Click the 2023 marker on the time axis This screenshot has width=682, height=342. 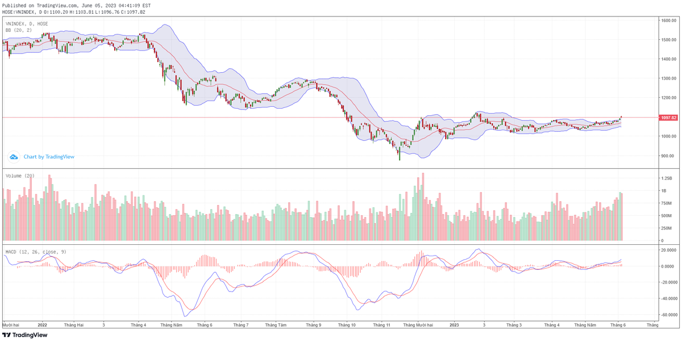click(x=454, y=325)
